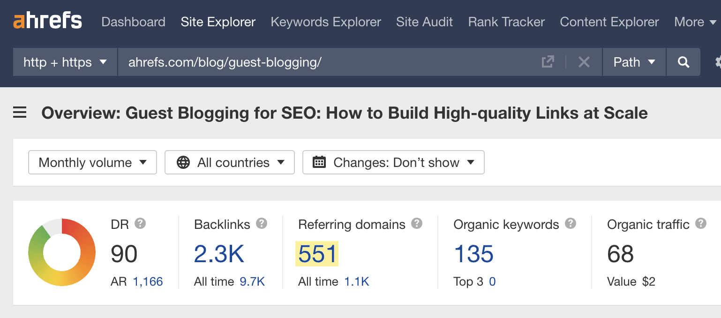Click the settings gear icon
Screen dimensions: 721x318
point(717,62)
